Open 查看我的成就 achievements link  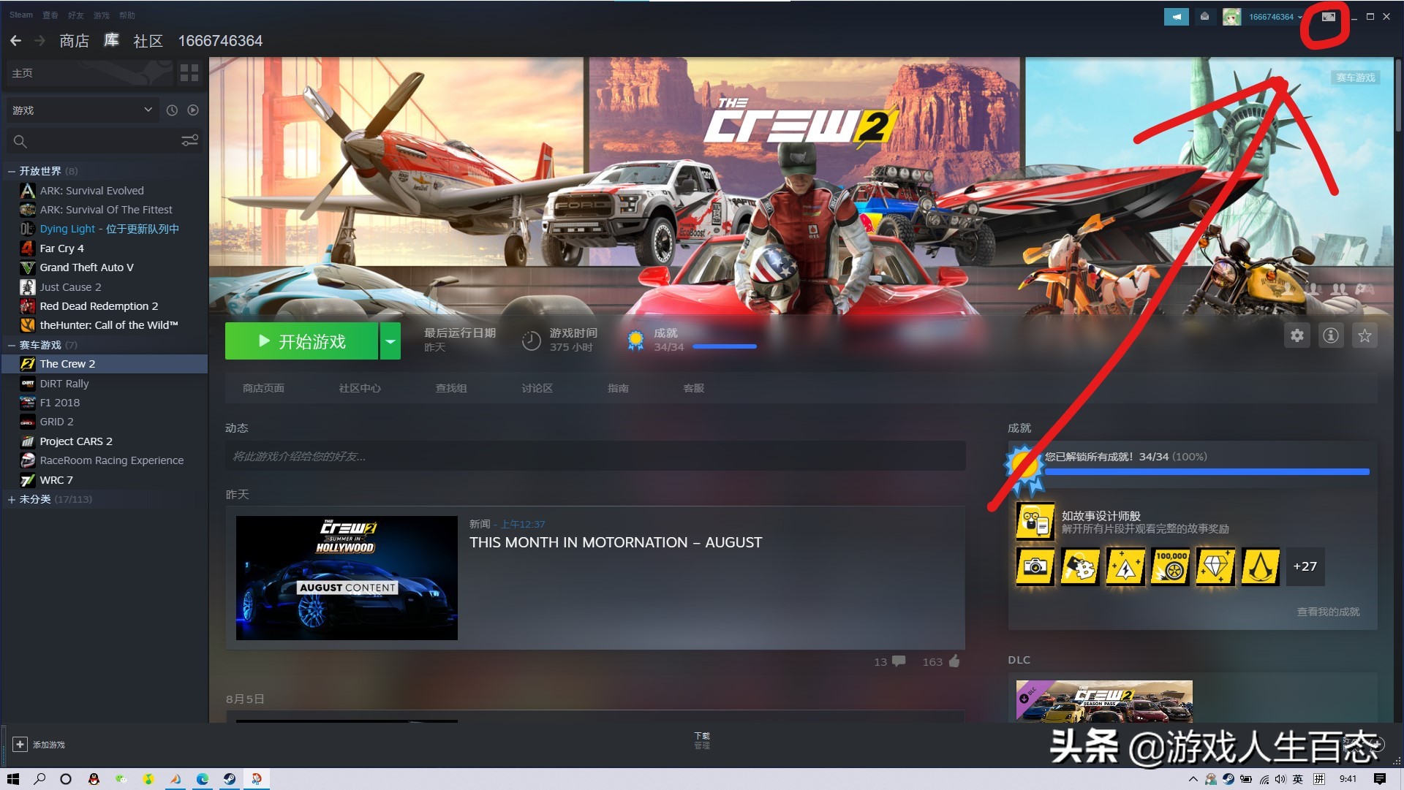(x=1329, y=612)
